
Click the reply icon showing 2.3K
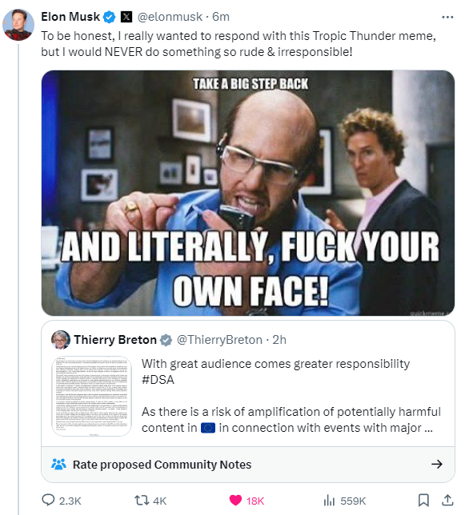click(48, 501)
